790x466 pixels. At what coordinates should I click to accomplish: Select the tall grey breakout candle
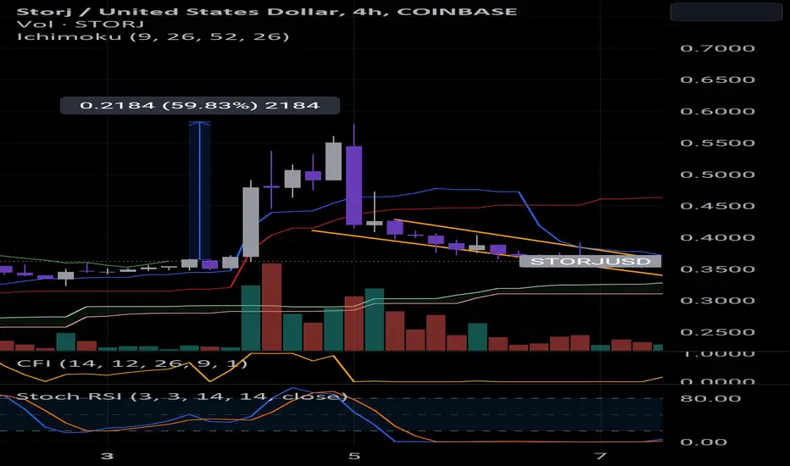click(251, 222)
